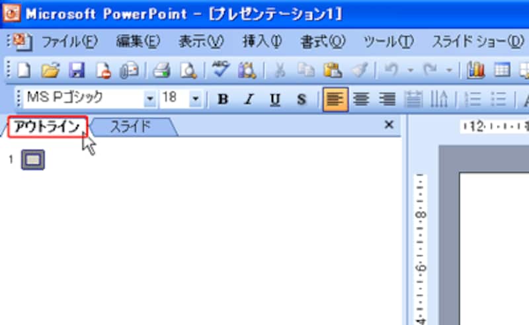This screenshot has width=529, height=325.
Task: Toggle Italic formatting
Action: click(x=249, y=99)
